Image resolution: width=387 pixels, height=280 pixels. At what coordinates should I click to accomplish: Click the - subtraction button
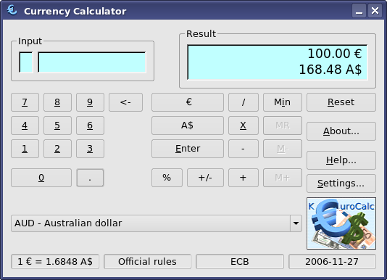pyautogui.click(x=244, y=149)
